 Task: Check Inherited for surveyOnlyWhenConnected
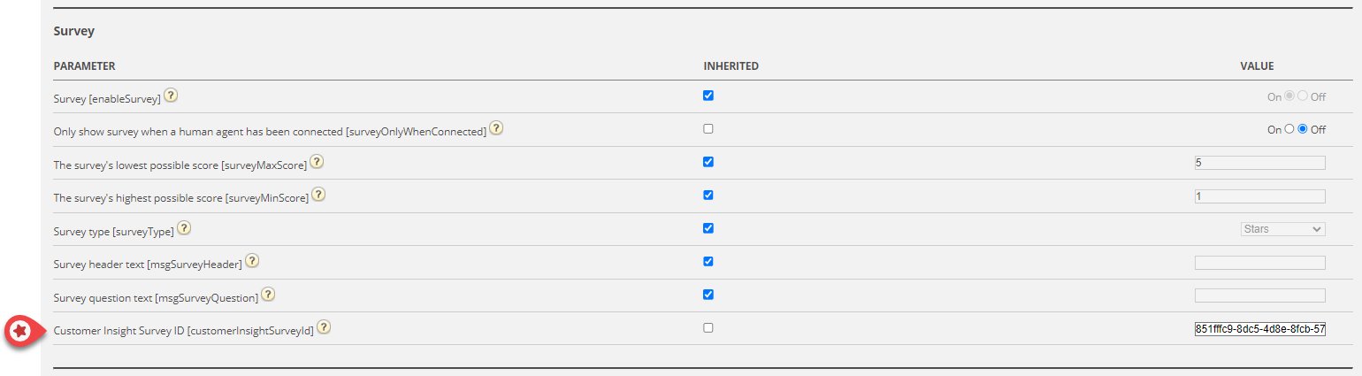pos(708,129)
